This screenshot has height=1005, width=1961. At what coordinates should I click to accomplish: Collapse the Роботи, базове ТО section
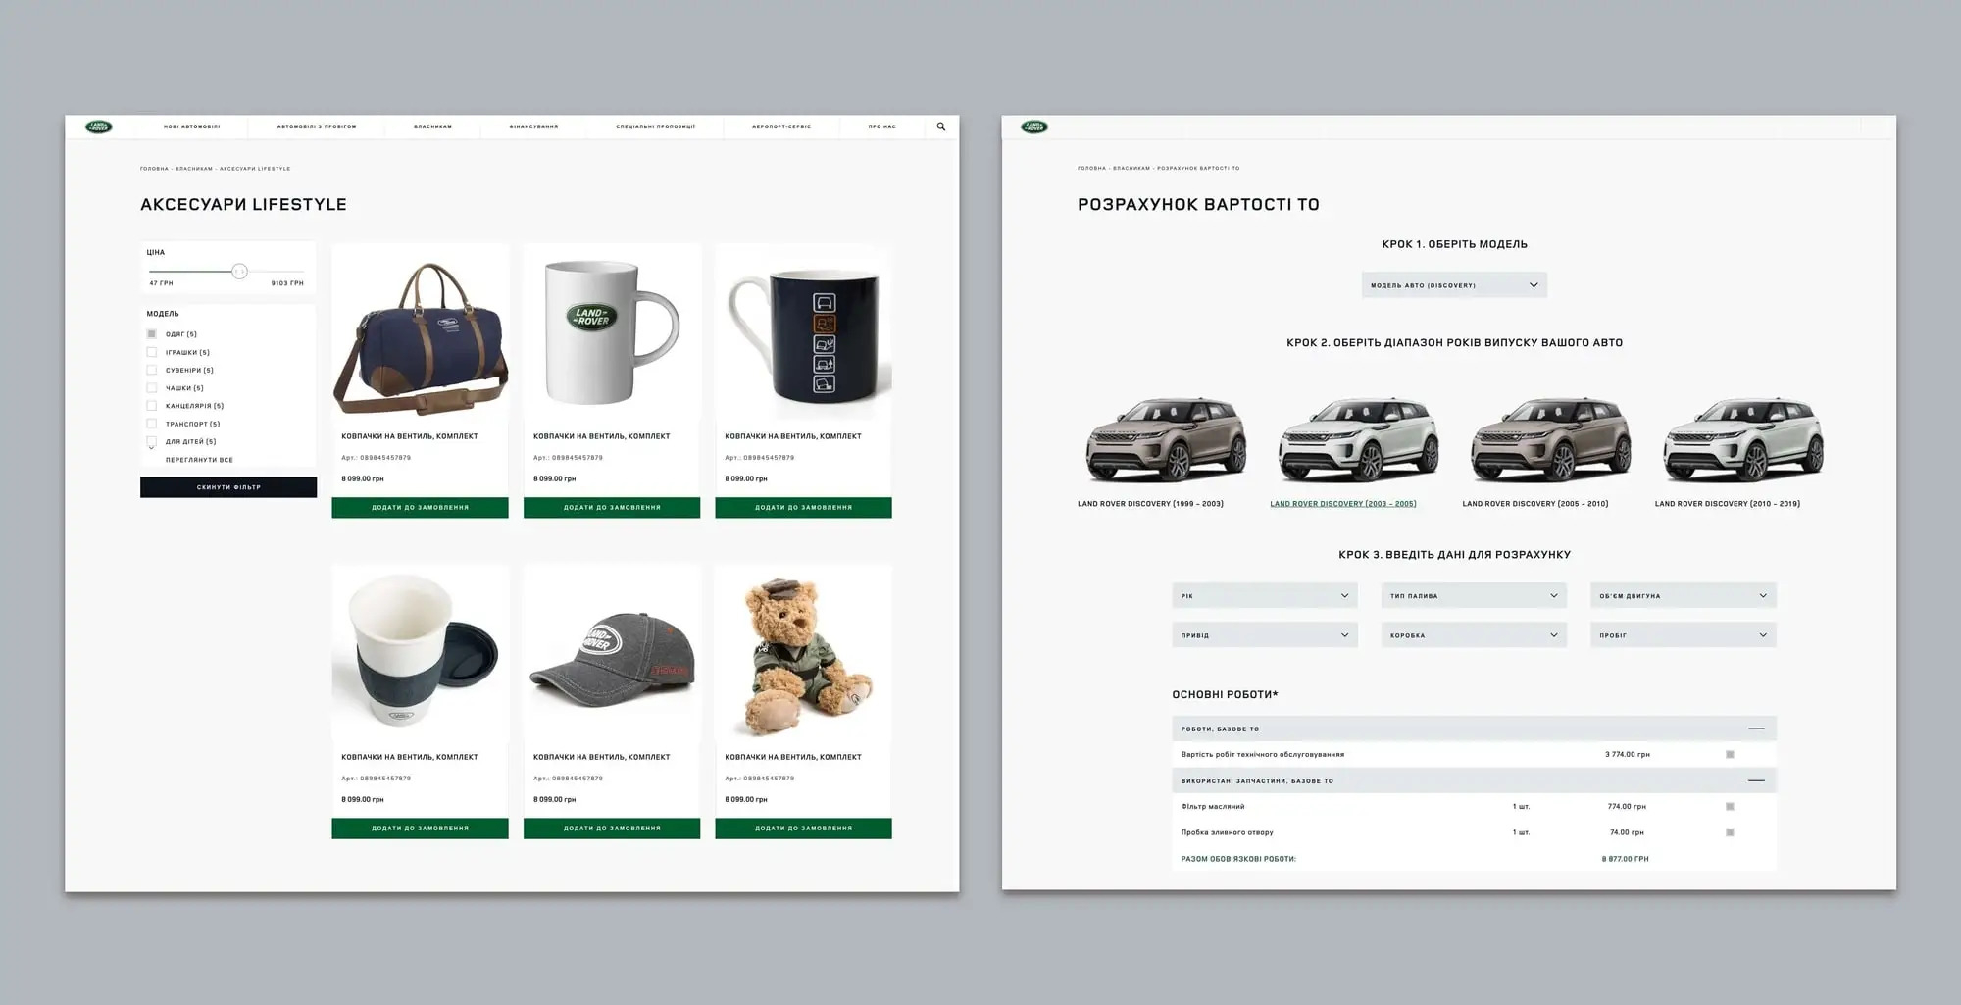click(x=1756, y=729)
